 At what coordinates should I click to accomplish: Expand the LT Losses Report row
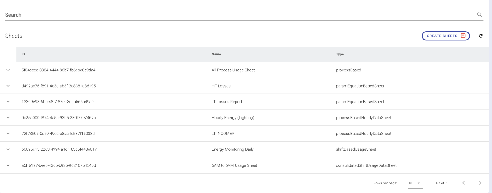8,102
